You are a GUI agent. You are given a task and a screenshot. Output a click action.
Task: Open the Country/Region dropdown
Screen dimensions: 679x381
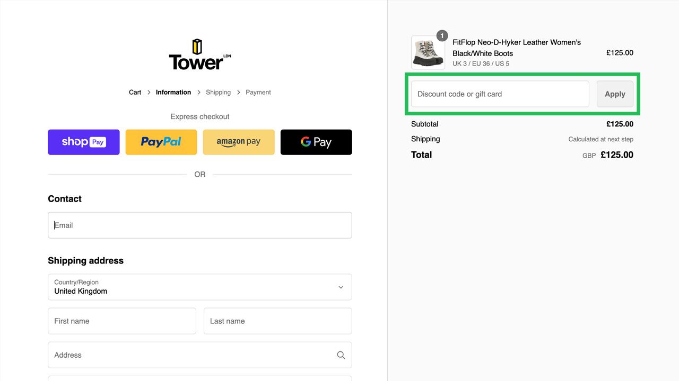200,287
